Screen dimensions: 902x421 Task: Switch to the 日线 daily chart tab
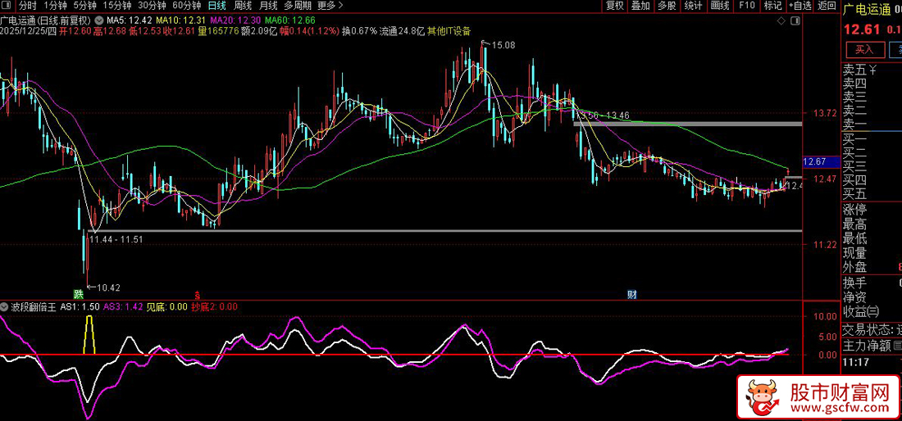(217, 5)
